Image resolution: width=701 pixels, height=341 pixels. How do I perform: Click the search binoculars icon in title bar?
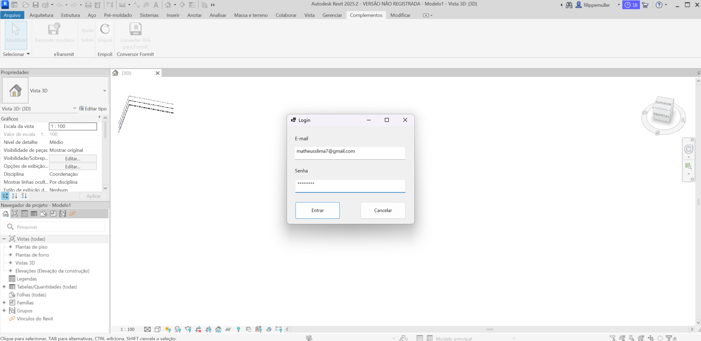click(x=569, y=5)
